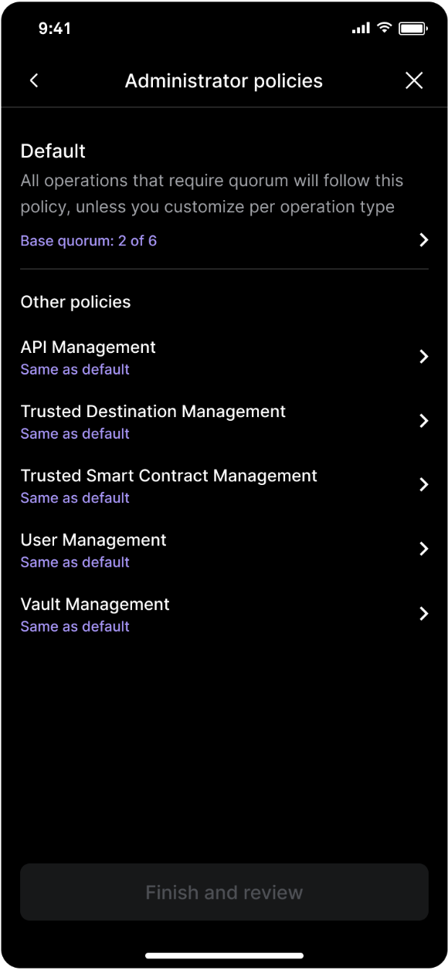The image size is (448, 970).
Task: Choose the Trusted Destination Management label
Action: 153,412
